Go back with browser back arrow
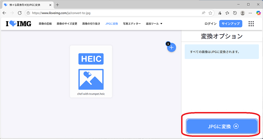The height and width of the screenshot is (139, 263). (4, 13)
